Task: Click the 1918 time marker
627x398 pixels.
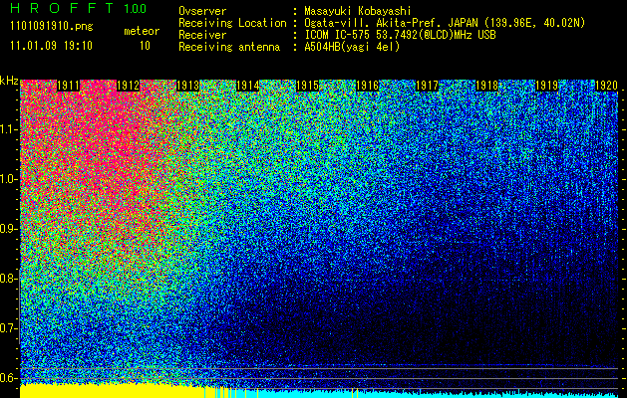Action: click(x=486, y=86)
